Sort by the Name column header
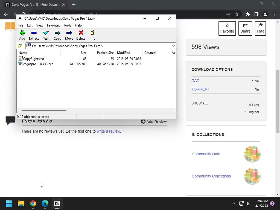The width and height of the screenshot is (280, 210). pos(39,53)
